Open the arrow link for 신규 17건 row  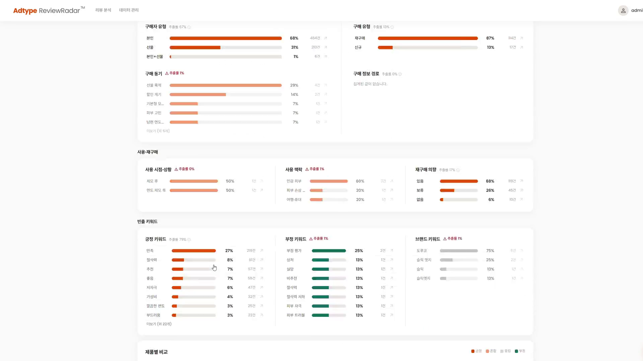coord(521,47)
